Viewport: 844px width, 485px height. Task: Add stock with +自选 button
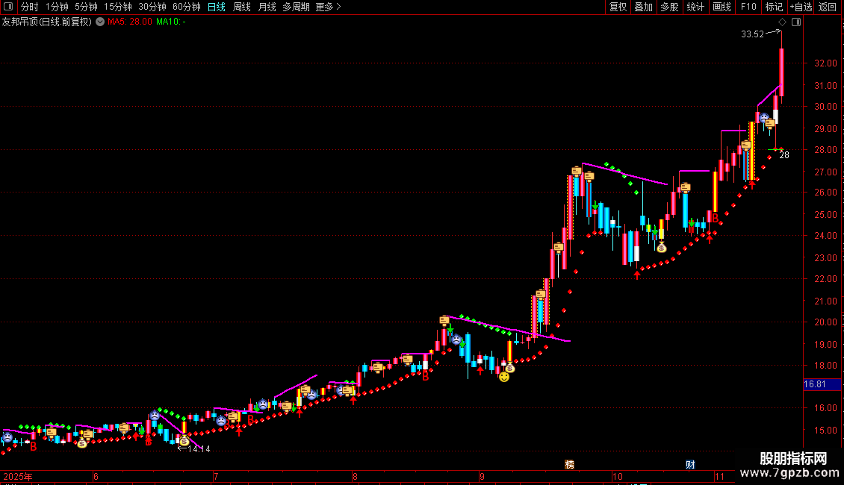pos(801,7)
